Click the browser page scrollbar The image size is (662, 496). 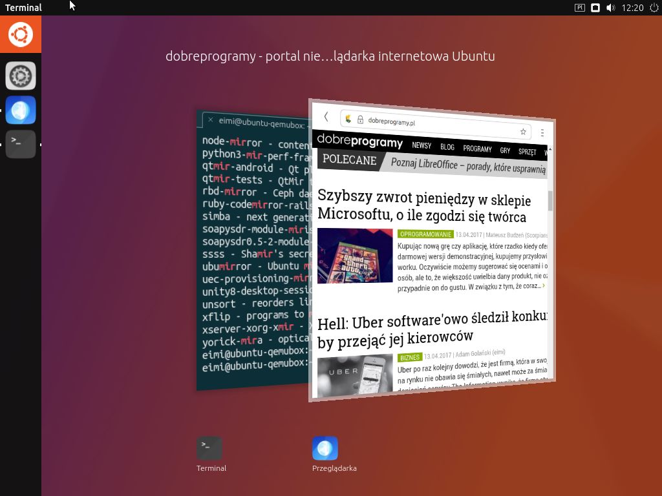[x=550, y=201]
